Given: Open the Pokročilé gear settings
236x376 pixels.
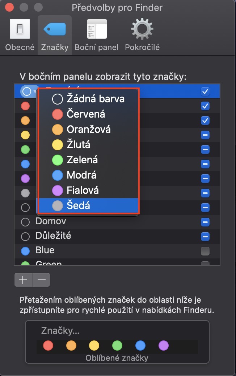Looking at the screenshot, I should pyautogui.click(x=142, y=35).
